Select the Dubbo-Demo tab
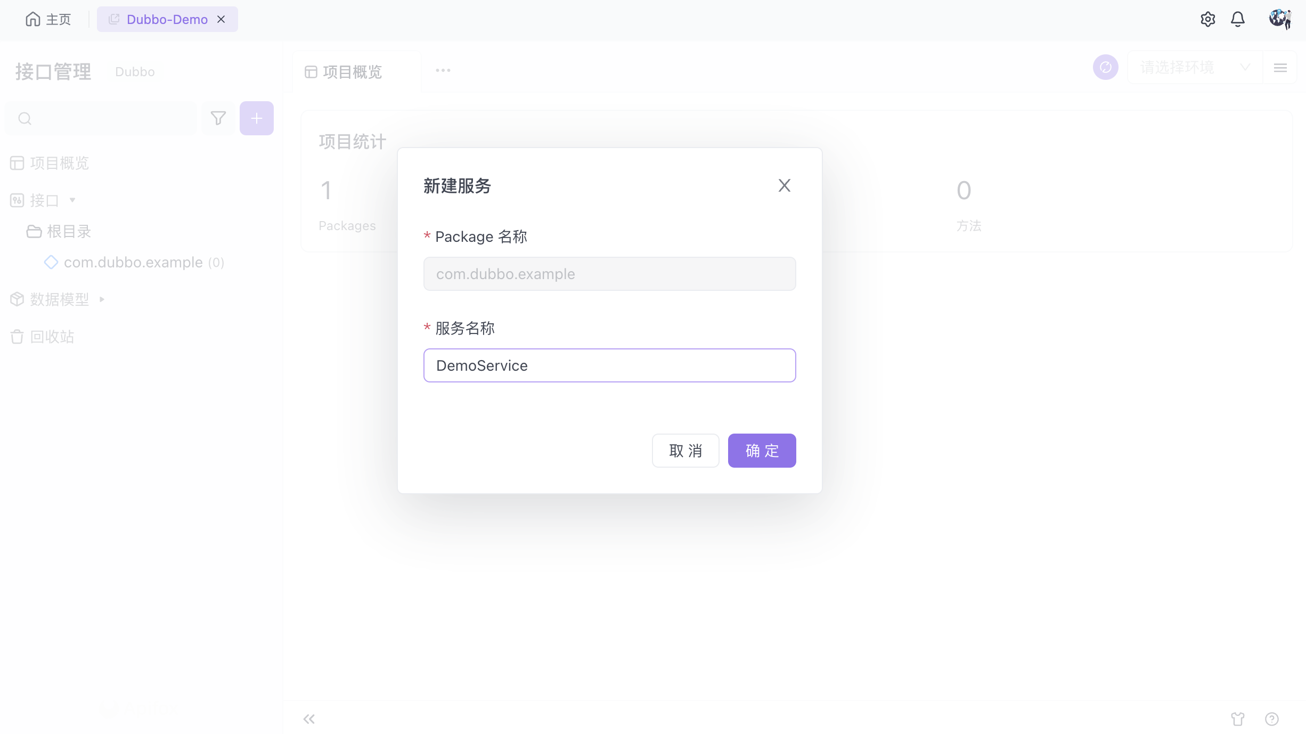 167,20
